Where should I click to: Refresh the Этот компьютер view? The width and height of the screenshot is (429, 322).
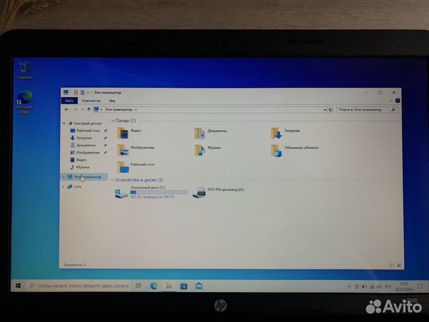(331, 110)
